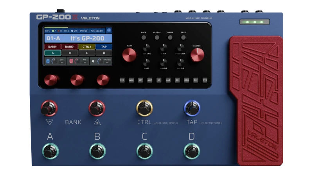Toggle the AMP module button
This screenshot has width=313, height=176.
click(x=150, y=80)
